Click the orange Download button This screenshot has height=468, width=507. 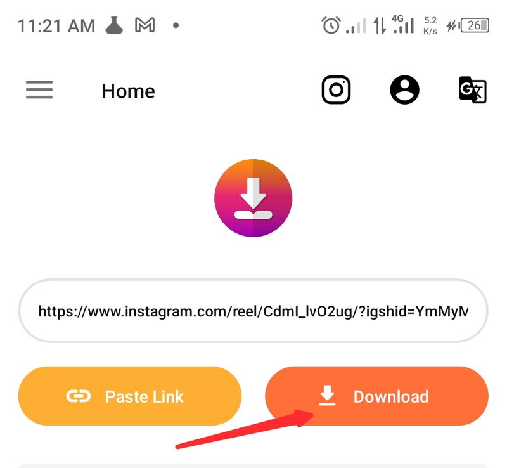point(376,396)
